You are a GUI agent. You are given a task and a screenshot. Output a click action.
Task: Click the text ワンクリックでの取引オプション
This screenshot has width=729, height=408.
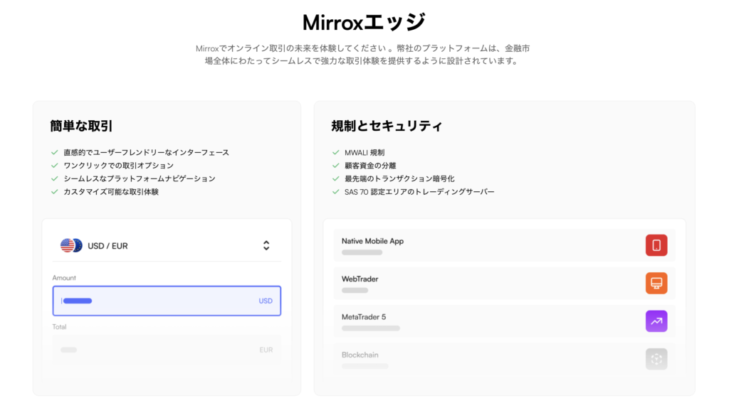[119, 166]
